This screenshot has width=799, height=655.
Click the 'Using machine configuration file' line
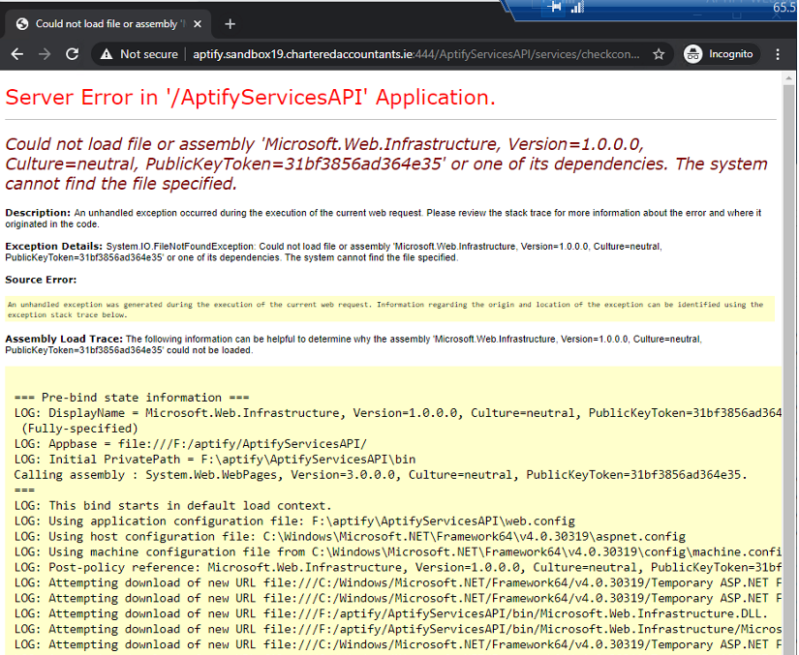pos(397,551)
